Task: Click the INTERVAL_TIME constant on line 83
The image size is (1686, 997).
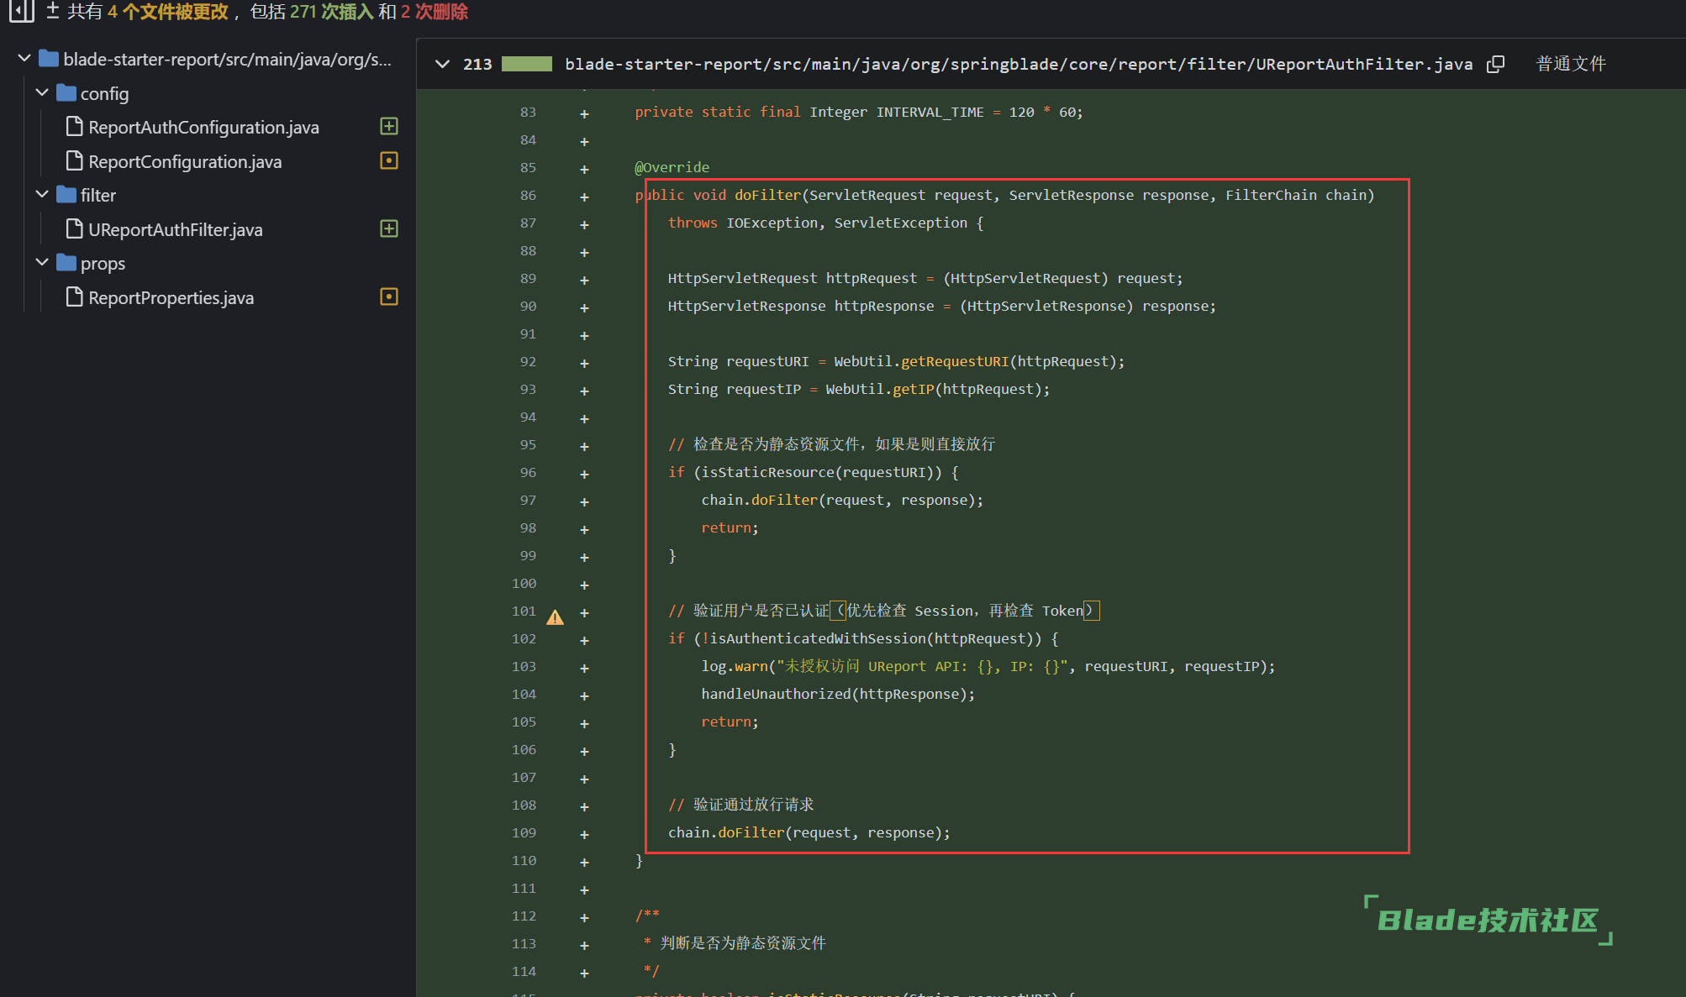Action: (x=930, y=112)
